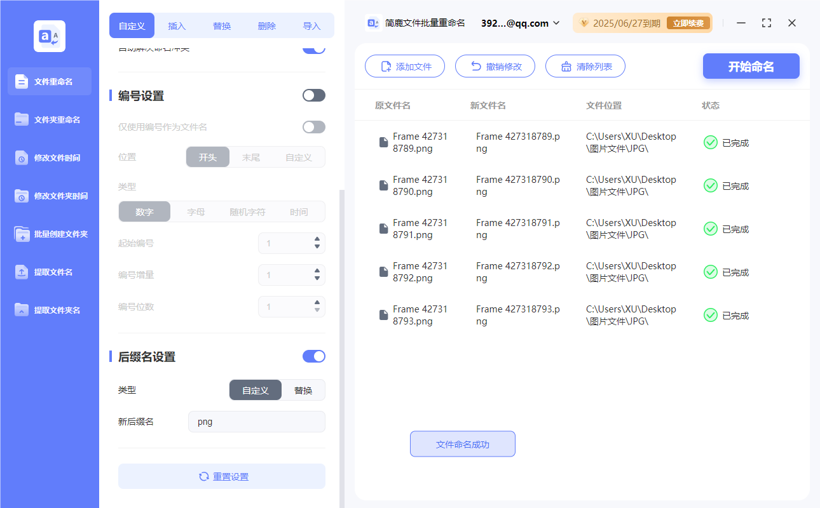
Task: Switch to the 替换 tab
Action: (x=222, y=26)
